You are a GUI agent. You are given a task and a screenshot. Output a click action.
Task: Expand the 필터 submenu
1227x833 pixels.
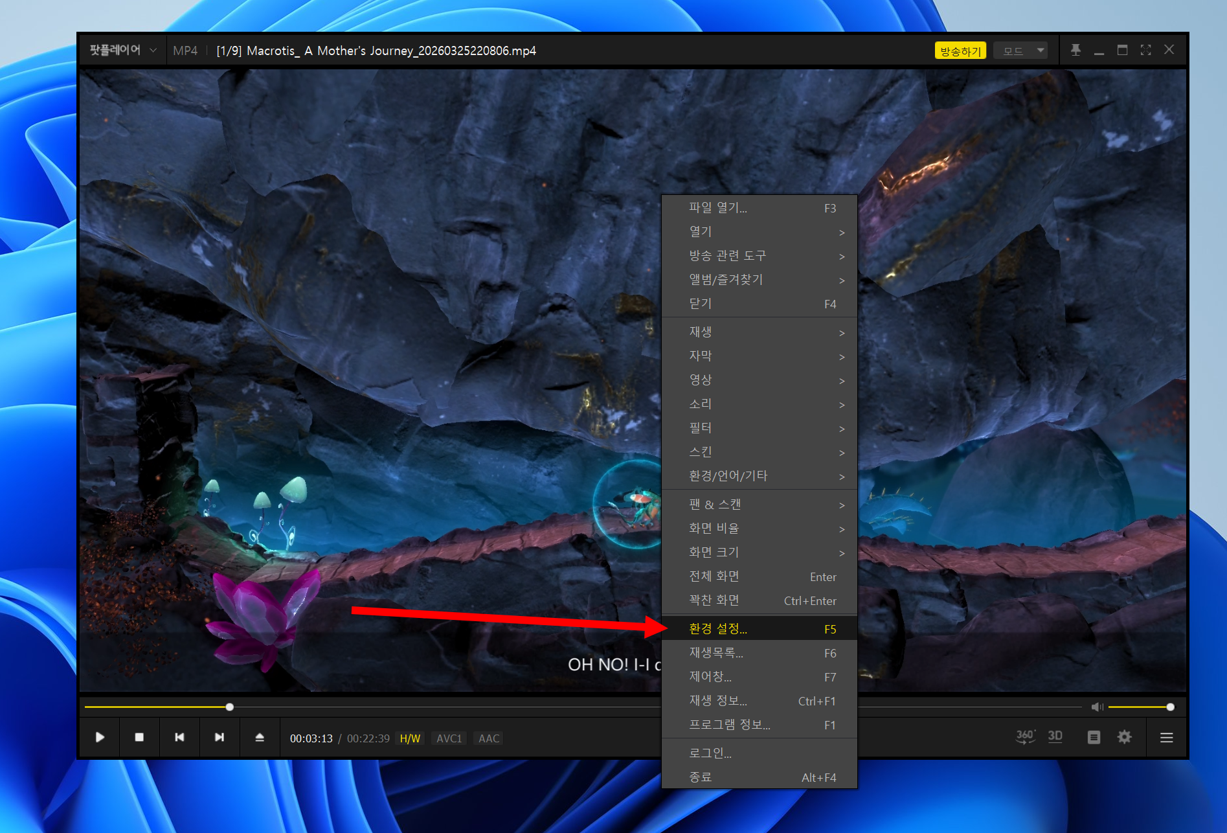pos(760,428)
